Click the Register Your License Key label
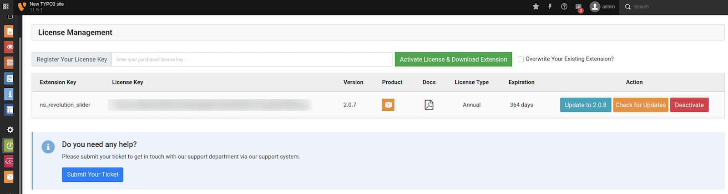The image size is (728, 194). click(72, 60)
